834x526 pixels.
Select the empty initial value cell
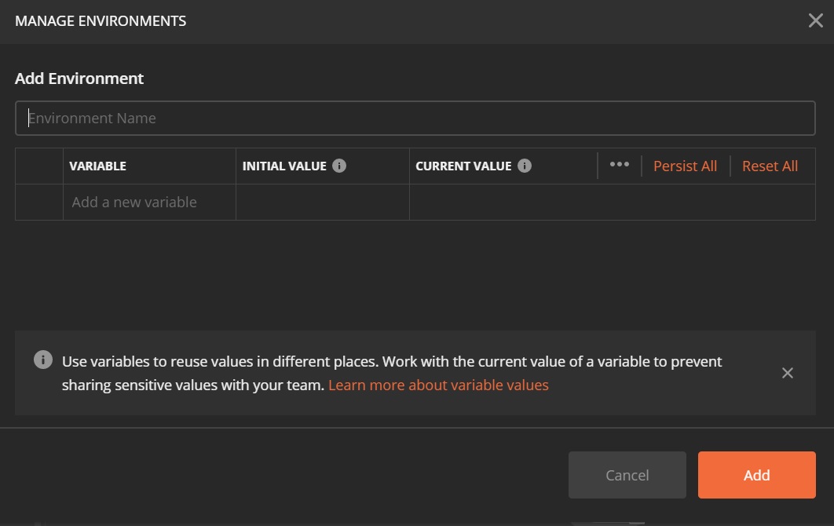(322, 203)
